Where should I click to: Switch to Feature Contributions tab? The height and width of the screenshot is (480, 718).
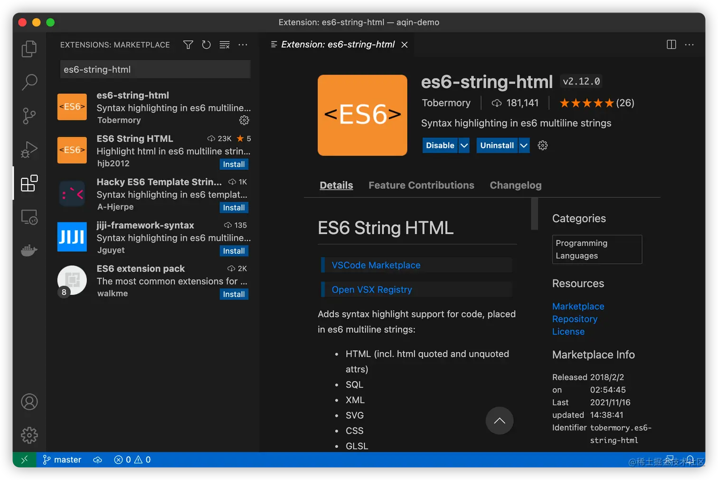(x=421, y=185)
